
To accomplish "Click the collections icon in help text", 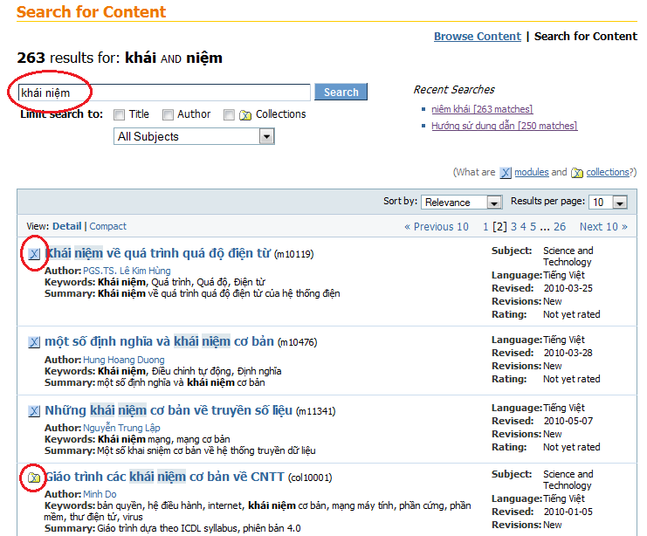I will coord(577,173).
